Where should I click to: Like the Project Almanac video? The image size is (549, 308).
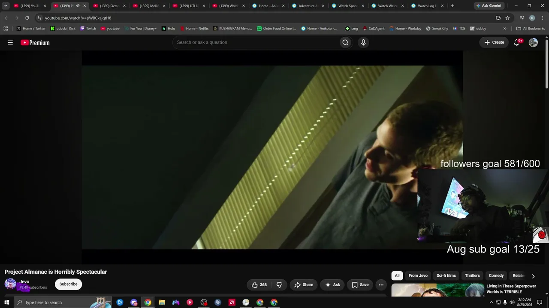tap(259, 284)
